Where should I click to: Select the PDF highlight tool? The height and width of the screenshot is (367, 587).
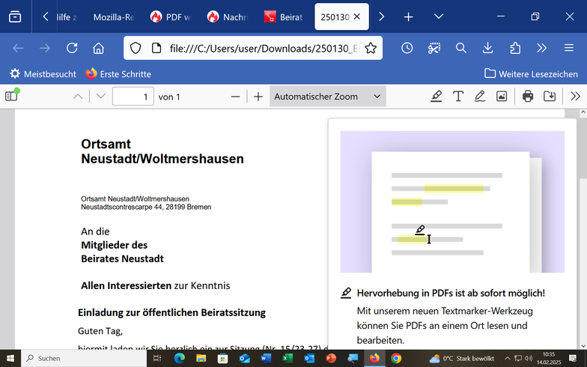click(x=437, y=96)
